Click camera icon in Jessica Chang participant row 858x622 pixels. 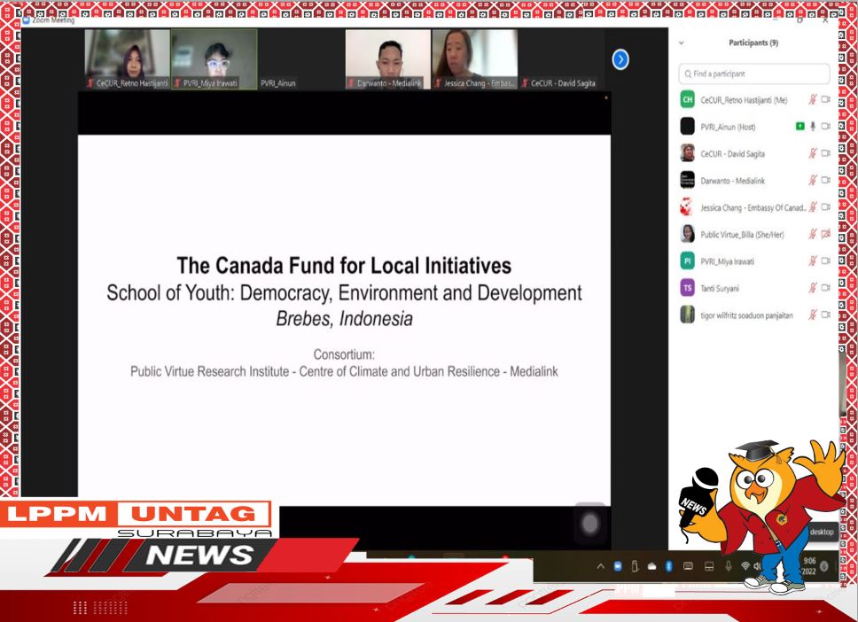pos(826,206)
